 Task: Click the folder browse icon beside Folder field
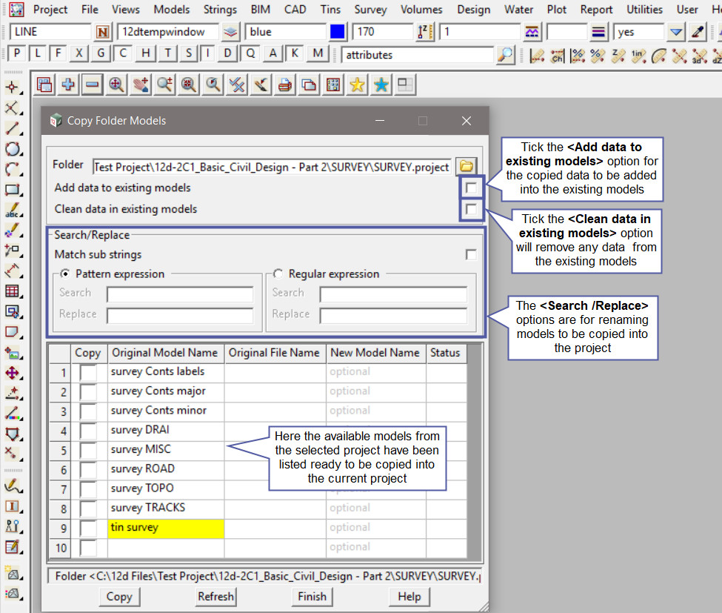pos(466,166)
